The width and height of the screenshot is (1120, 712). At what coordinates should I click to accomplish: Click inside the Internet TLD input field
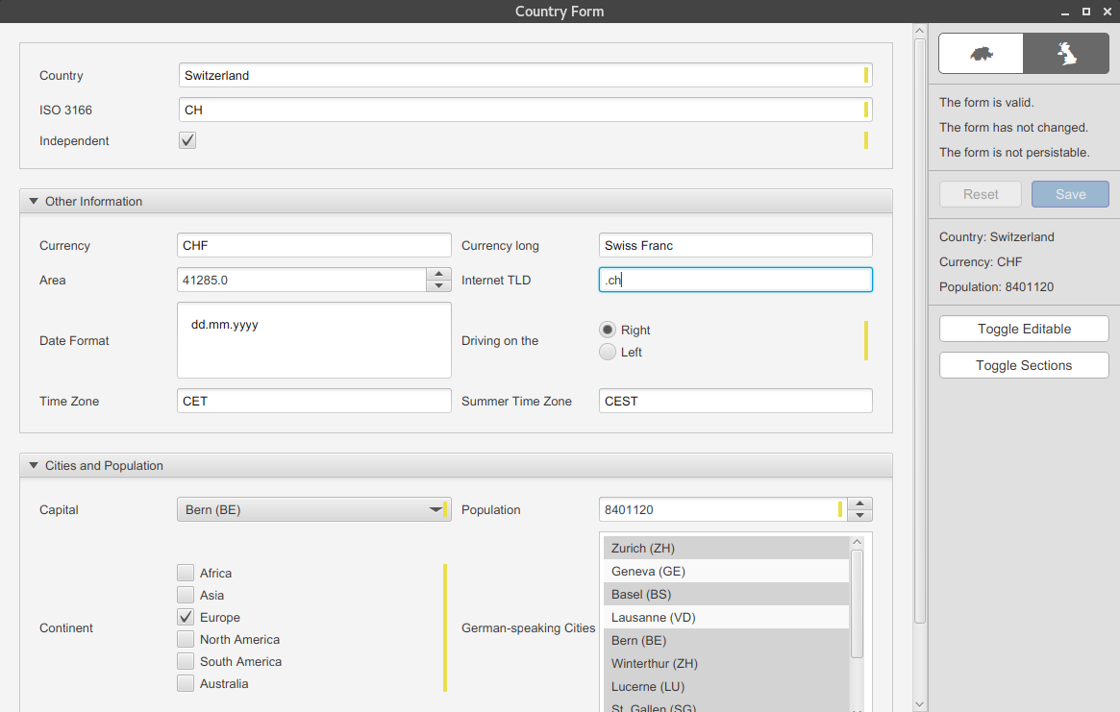(x=735, y=280)
